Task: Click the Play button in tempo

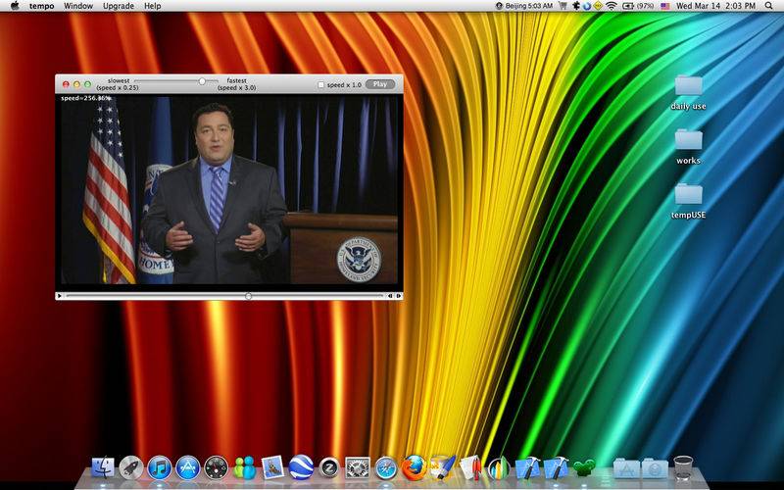Action: tap(380, 84)
